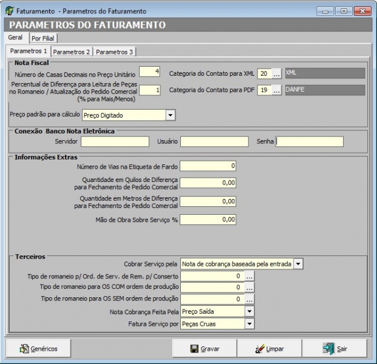Save parameters with the Gravar button
This screenshot has width=377, height=364.
tap(204, 349)
